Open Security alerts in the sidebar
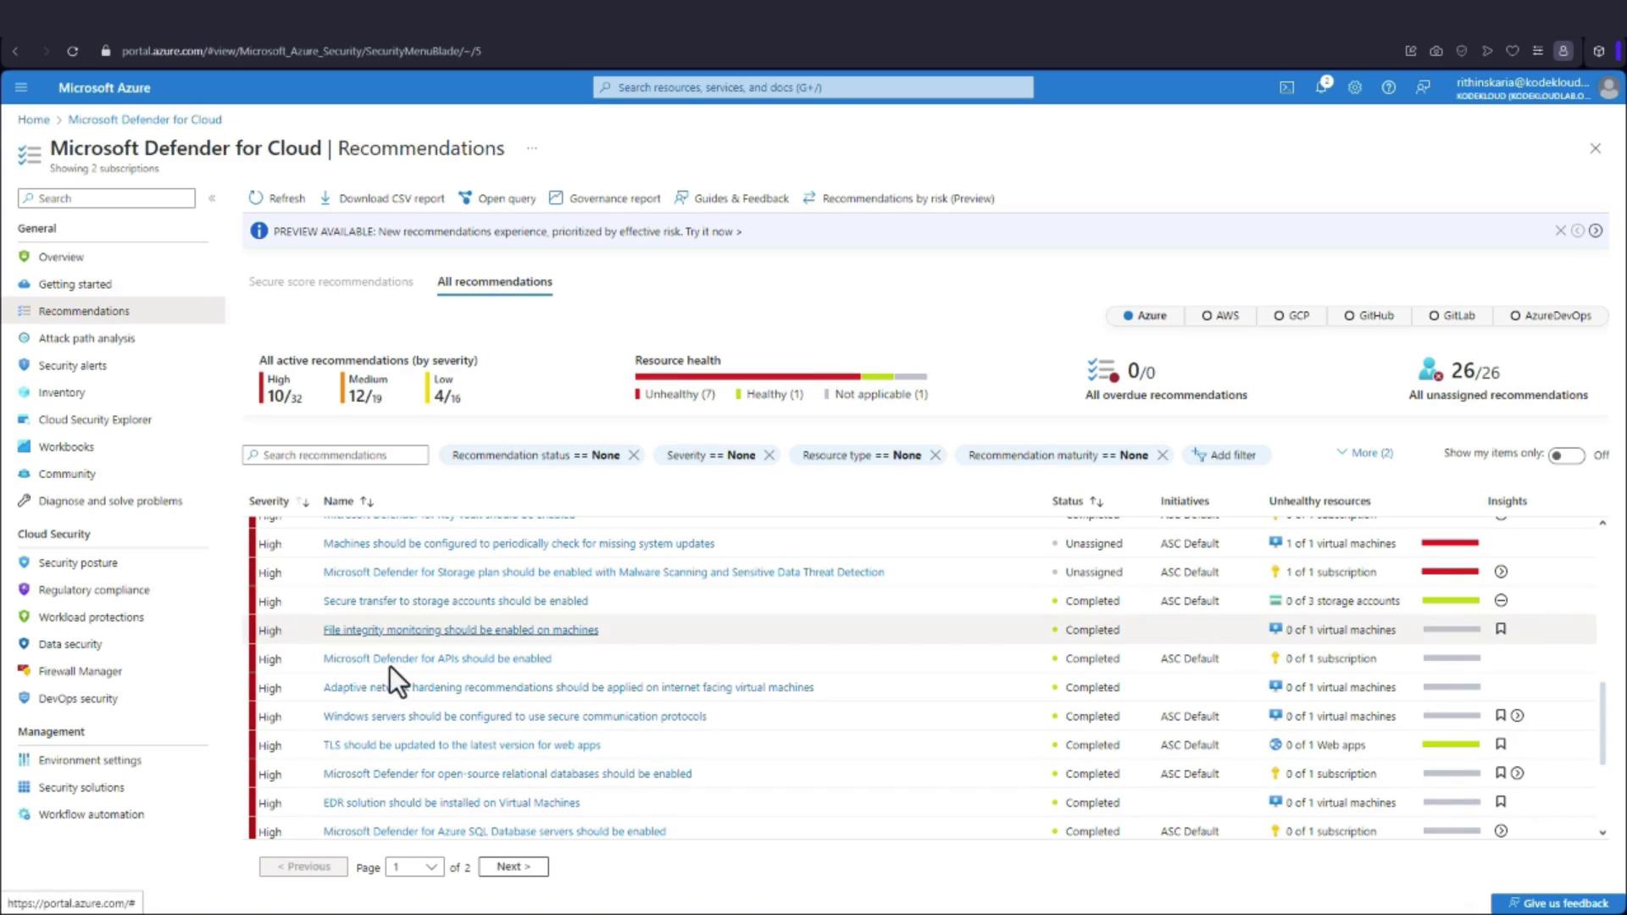 click(72, 365)
